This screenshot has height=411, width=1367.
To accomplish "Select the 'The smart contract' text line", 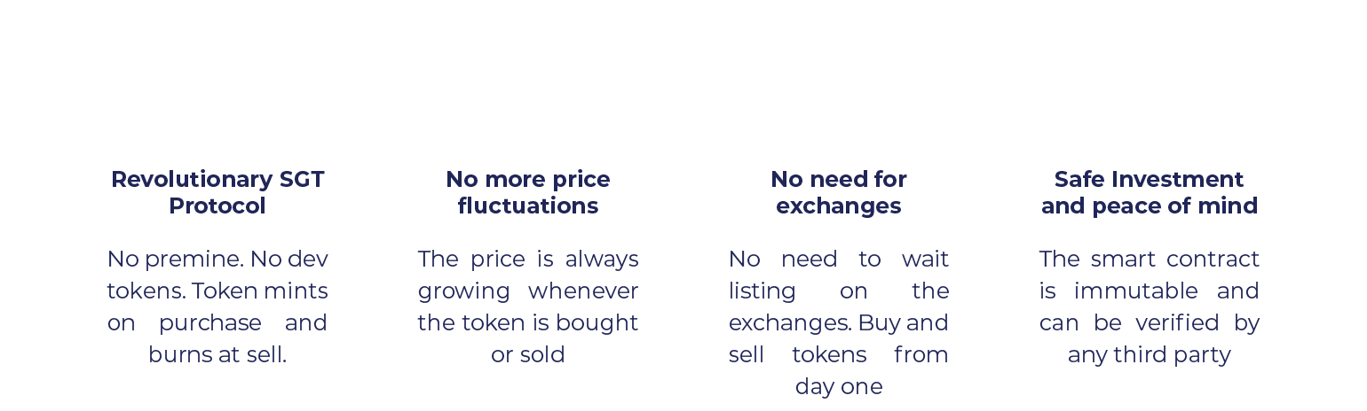I will (x=1150, y=259).
